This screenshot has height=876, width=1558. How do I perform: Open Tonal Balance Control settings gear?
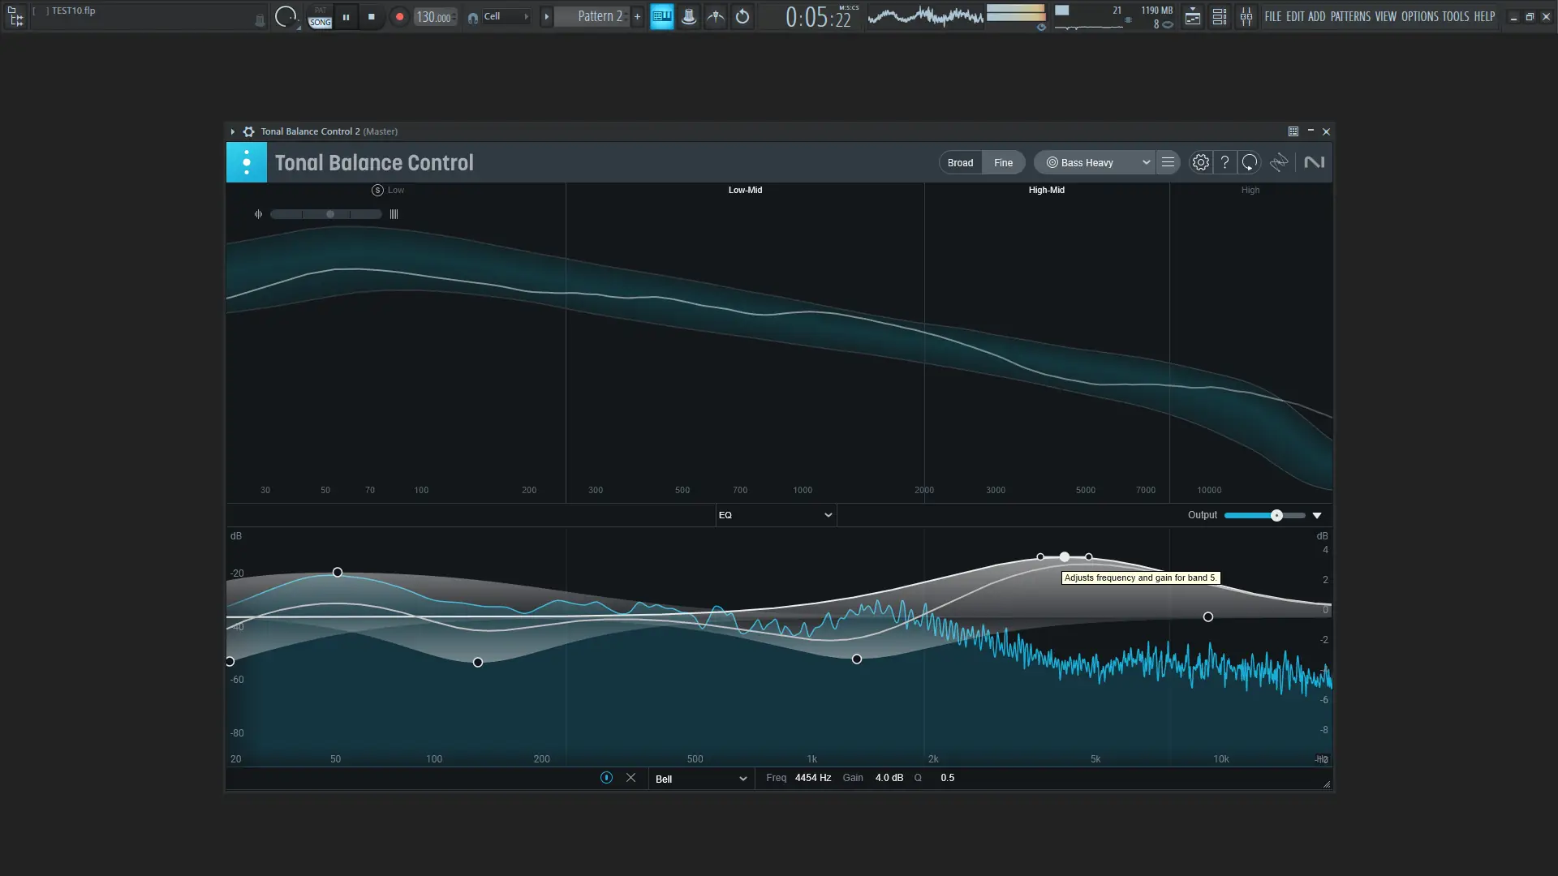[x=1200, y=162]
